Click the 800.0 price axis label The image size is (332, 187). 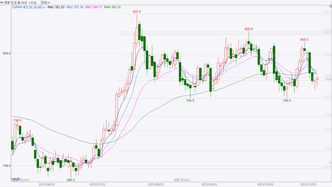click(7, 53)
